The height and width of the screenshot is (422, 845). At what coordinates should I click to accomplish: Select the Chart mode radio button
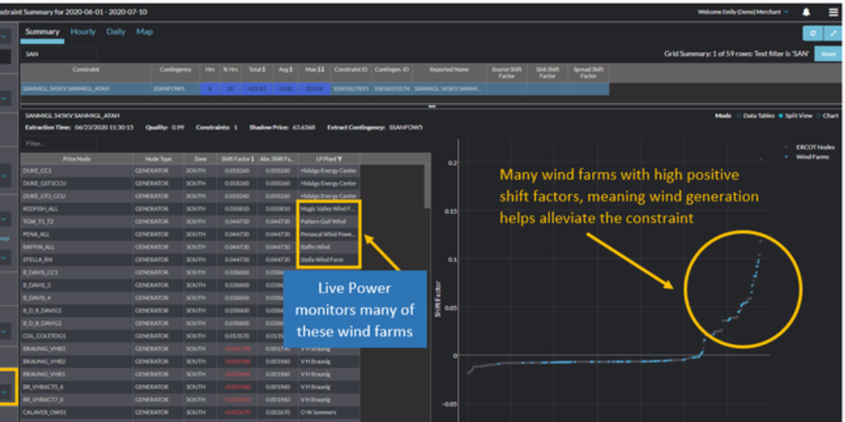[x=818, y=116]
